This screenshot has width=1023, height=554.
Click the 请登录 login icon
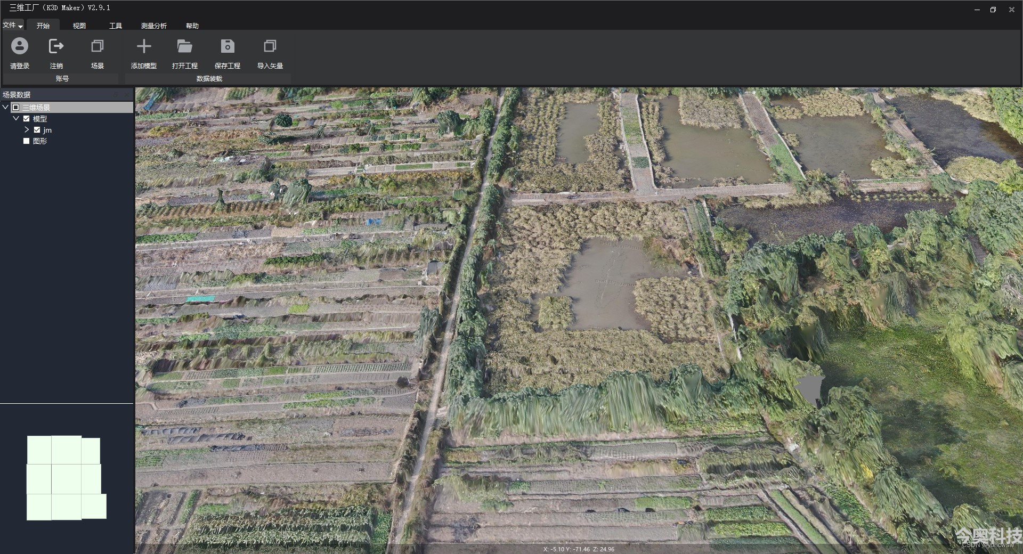click(20, 46)
